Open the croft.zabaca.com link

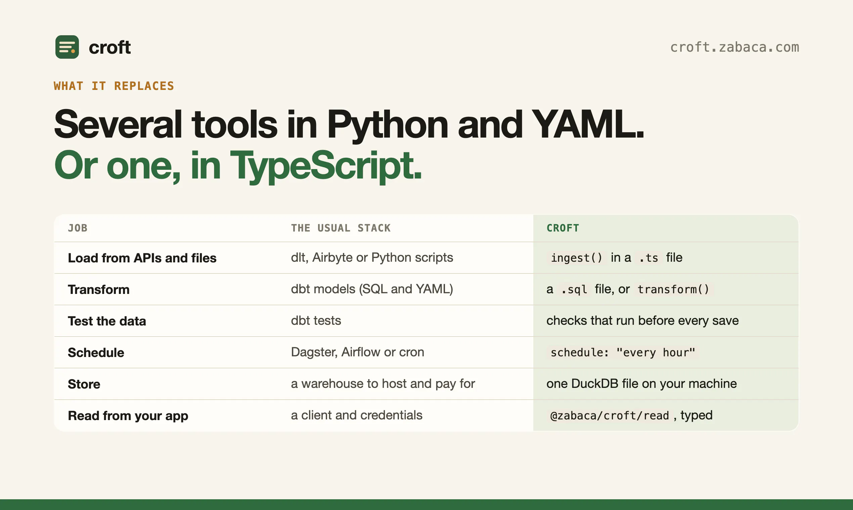pyautogui.click(x=734, y=47)
